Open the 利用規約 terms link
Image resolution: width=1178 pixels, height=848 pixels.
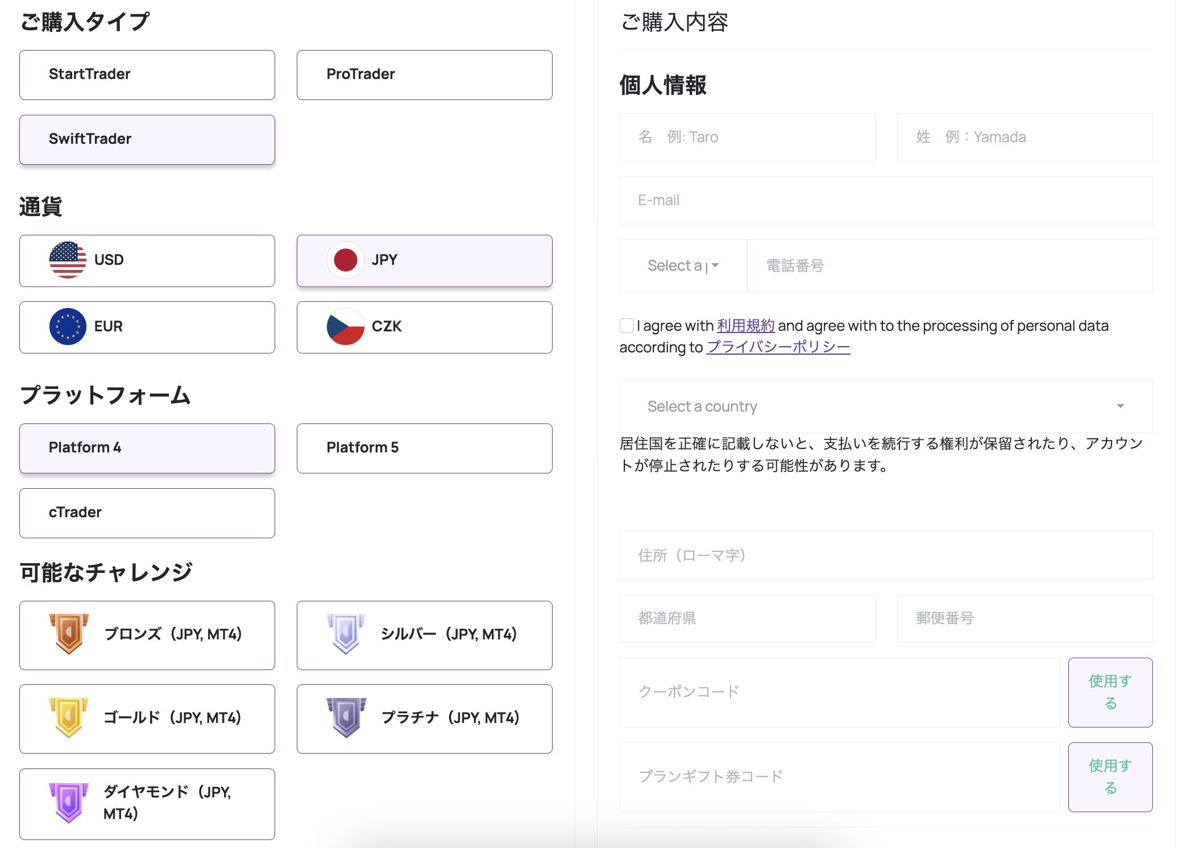(x=745, y=326)
